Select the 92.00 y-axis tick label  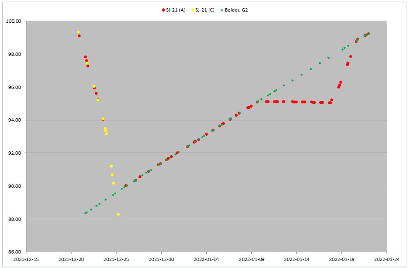[15, 153]
